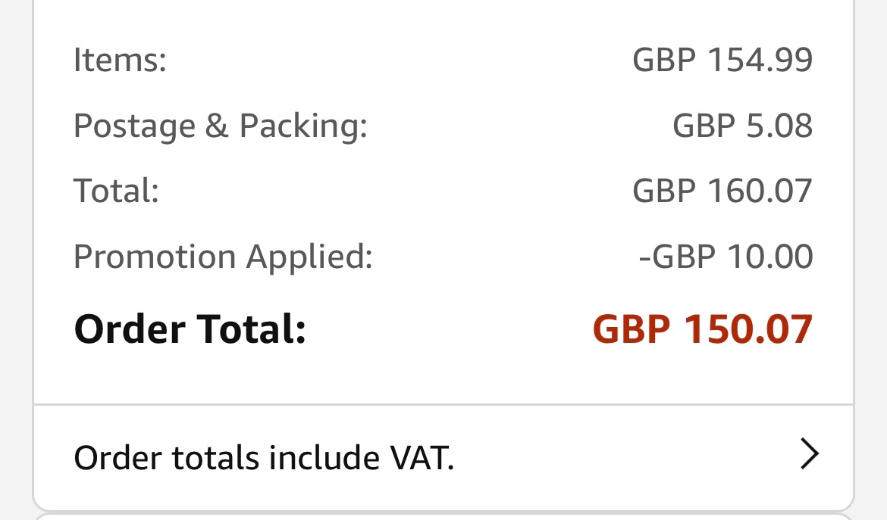Select the Promotion Applied label

pos(224,257)
